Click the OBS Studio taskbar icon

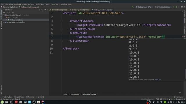point(34,102)
